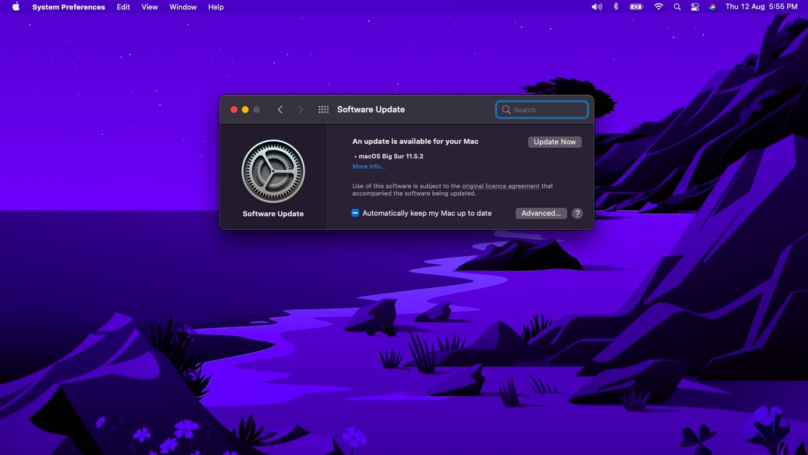808x455 pixels.
Task: Open Control Center from the menu bar
Action: [694, 7]
